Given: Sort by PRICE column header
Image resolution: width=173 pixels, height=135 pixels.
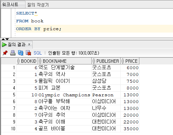Looking at the screenshot, I should pyautogui.click(x=130, y=61).
